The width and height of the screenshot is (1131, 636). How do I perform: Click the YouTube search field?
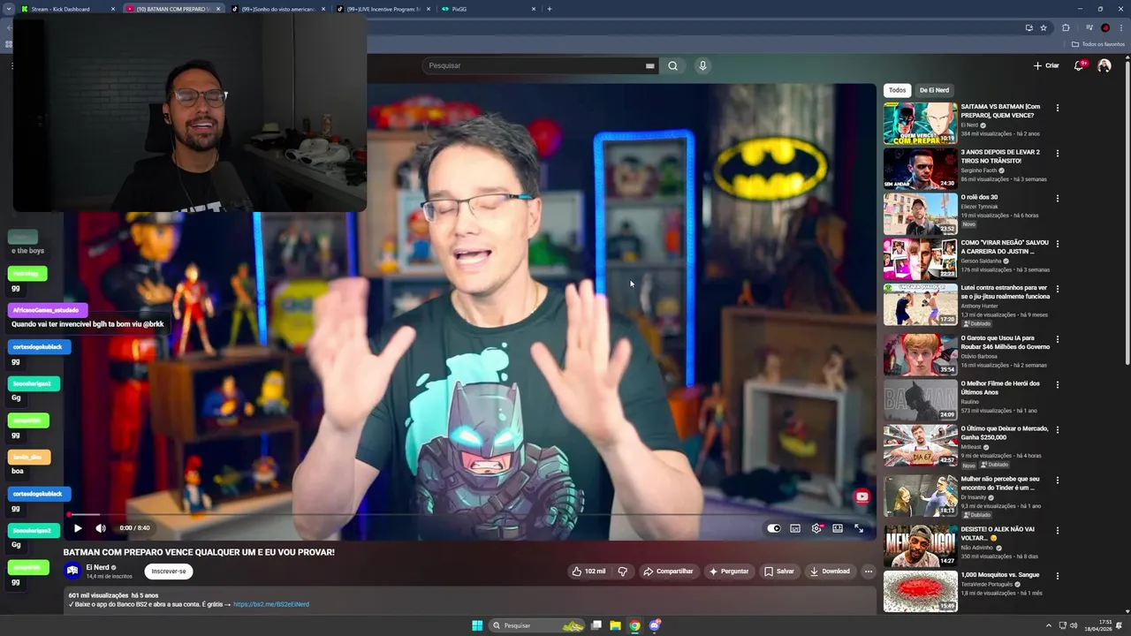click(532, 65)
